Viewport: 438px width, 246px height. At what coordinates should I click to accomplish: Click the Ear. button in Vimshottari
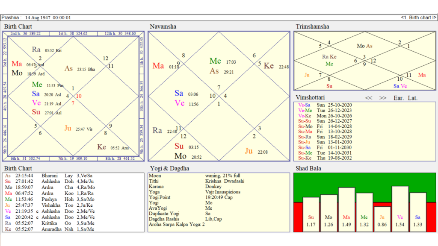399,98
